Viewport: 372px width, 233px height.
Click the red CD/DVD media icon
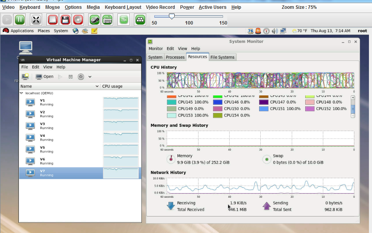78,20
